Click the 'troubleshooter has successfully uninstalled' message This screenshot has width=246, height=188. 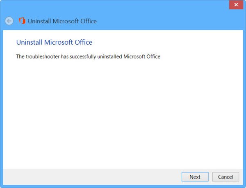point(88,57)
